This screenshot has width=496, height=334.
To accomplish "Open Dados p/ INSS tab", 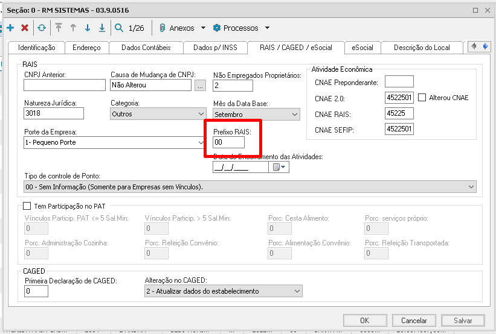I will tap(215, 48).
